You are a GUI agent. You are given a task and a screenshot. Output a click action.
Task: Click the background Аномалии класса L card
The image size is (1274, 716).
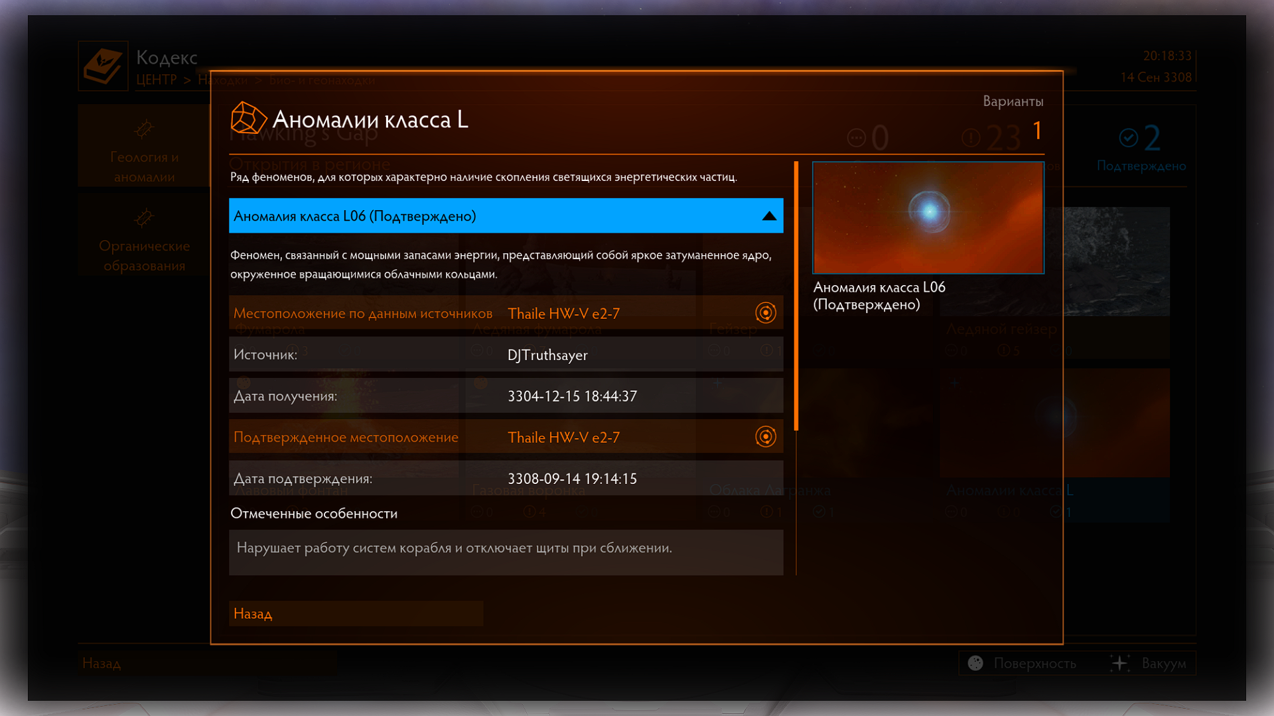(x=1054, y=445)
